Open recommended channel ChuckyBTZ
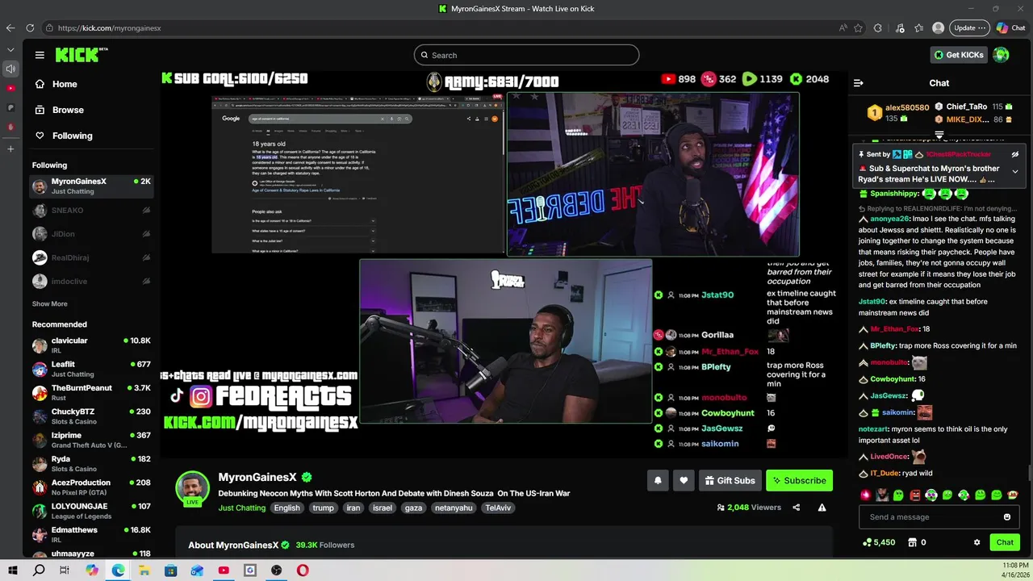This screenshot has height=581, width=1033. (x=91, y=416)
